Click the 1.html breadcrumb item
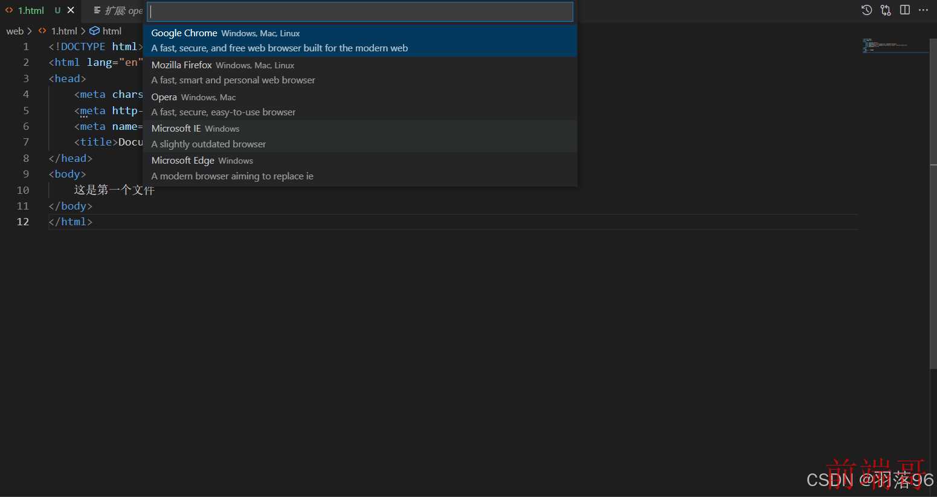Viewport: 937px width, 497px height. click(x=64, y=31)
